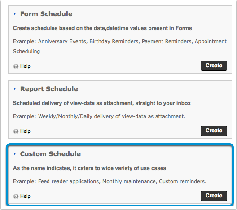This screenshot has width=237, height=210.
Task: Click the Anniversary Events example text
Action: (x=63, y=41)
